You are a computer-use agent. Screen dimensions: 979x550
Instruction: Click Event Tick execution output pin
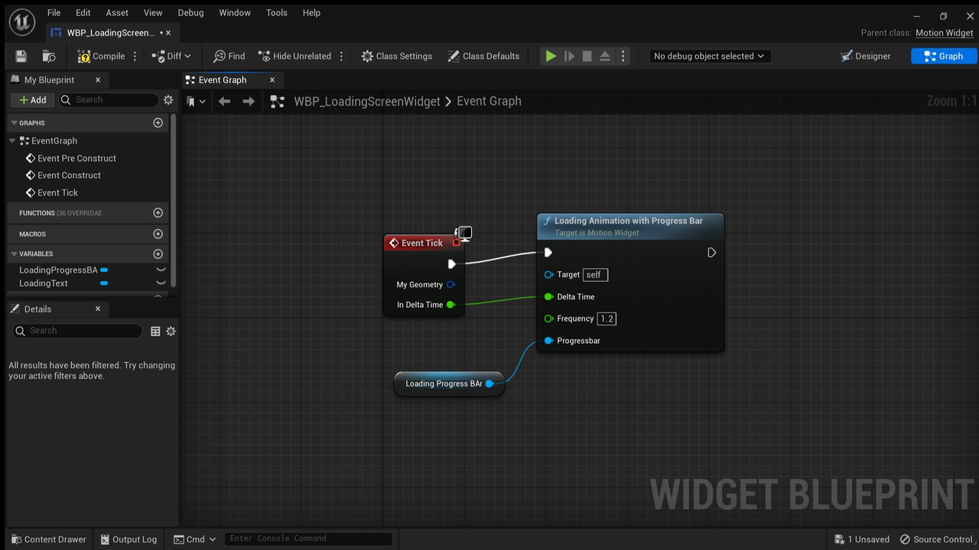point(451,264)
